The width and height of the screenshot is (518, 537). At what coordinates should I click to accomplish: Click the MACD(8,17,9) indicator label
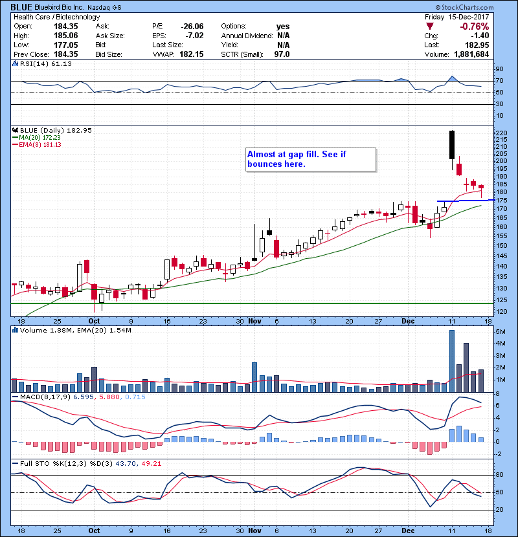(x=45, y=397)
